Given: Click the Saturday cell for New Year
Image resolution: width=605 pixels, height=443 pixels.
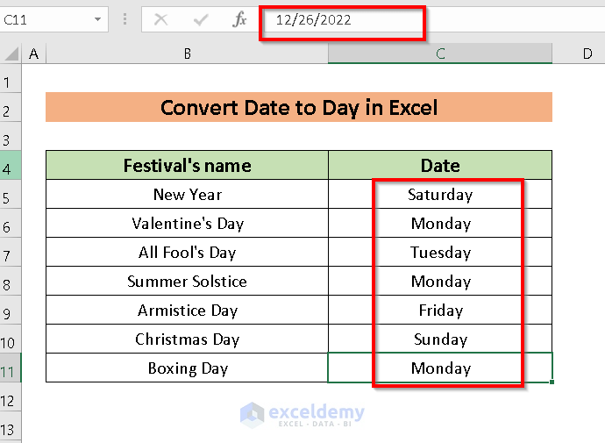Looking at the screenshot, I should [x=440, y=195].
